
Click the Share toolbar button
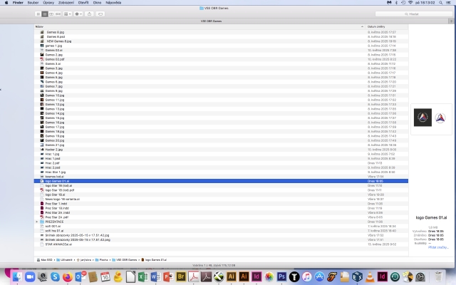click(89, 14)
